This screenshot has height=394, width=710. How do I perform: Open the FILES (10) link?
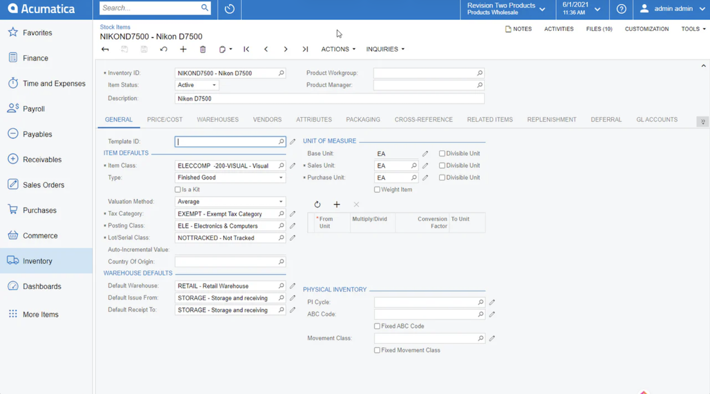599,29
